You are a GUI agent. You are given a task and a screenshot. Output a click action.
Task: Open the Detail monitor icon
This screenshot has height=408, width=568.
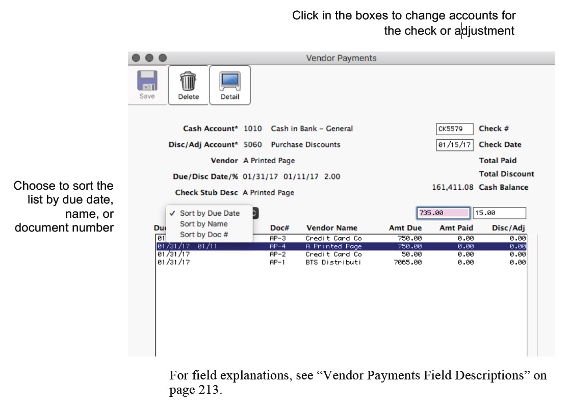pos(229,82)
